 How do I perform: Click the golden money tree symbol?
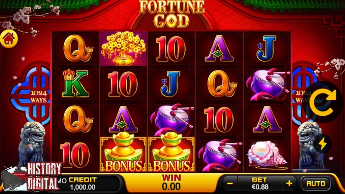(x=123, y=48)
